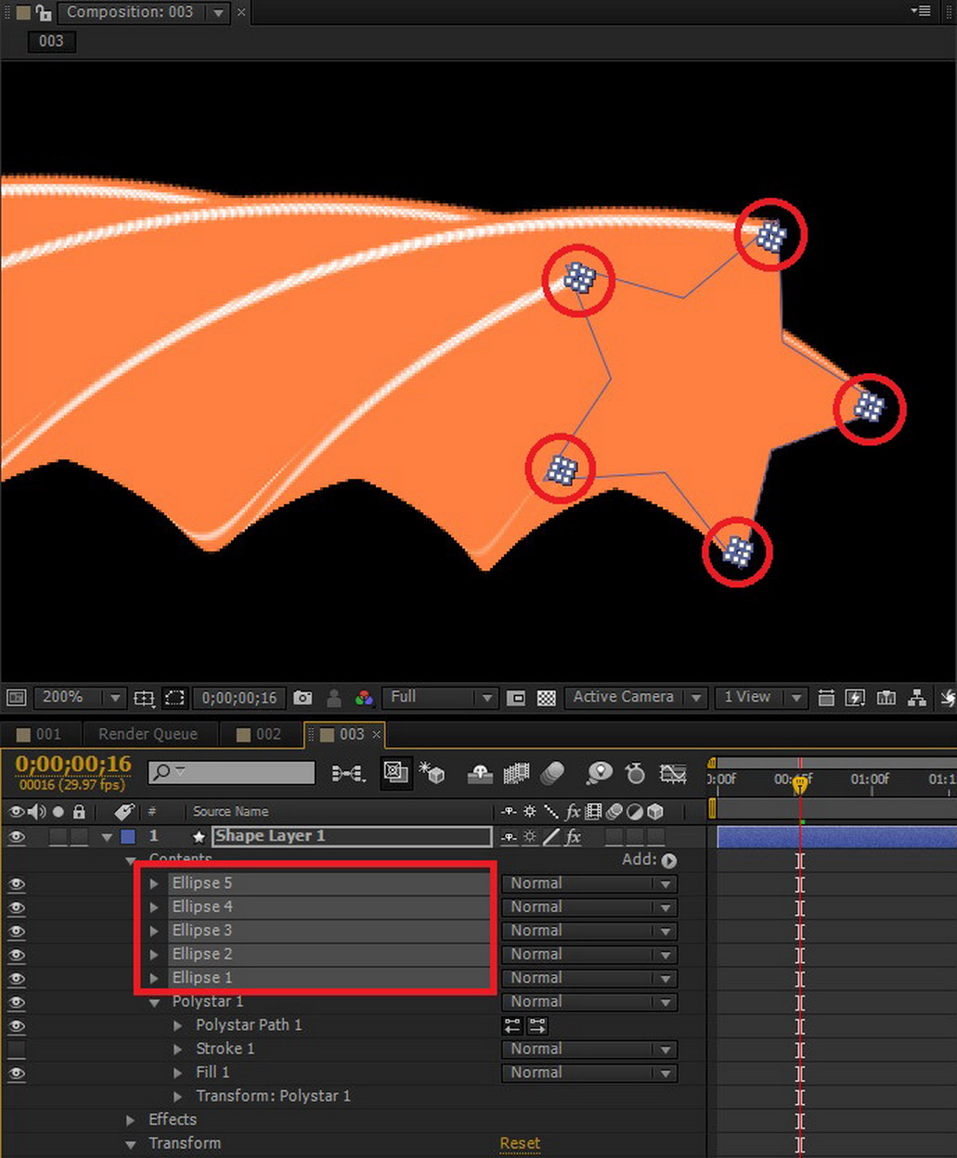
Task: Open the Full resolution dropdown
Action: (439, 697)
